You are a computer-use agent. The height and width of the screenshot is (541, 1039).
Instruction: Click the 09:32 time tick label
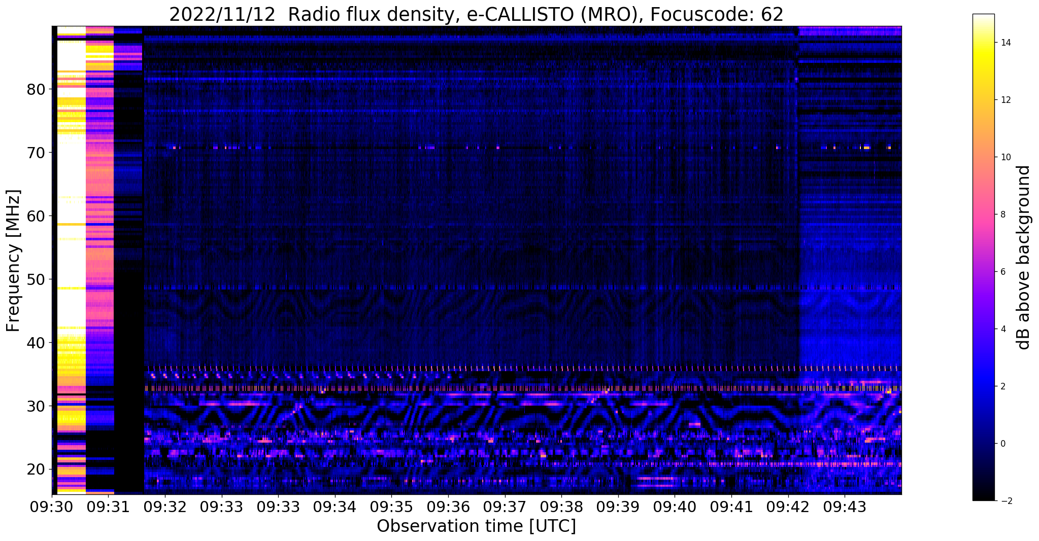click(164, 506)
